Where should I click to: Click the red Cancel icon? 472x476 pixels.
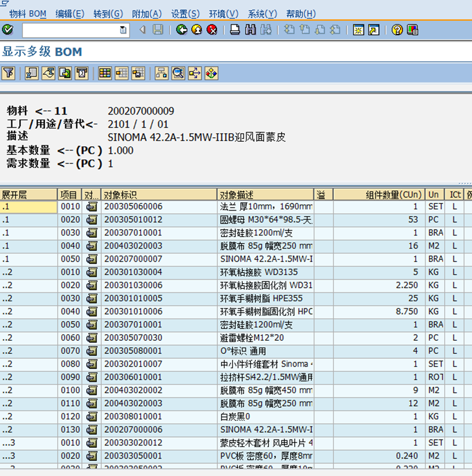pyautogui.click(x=212, y=30)
